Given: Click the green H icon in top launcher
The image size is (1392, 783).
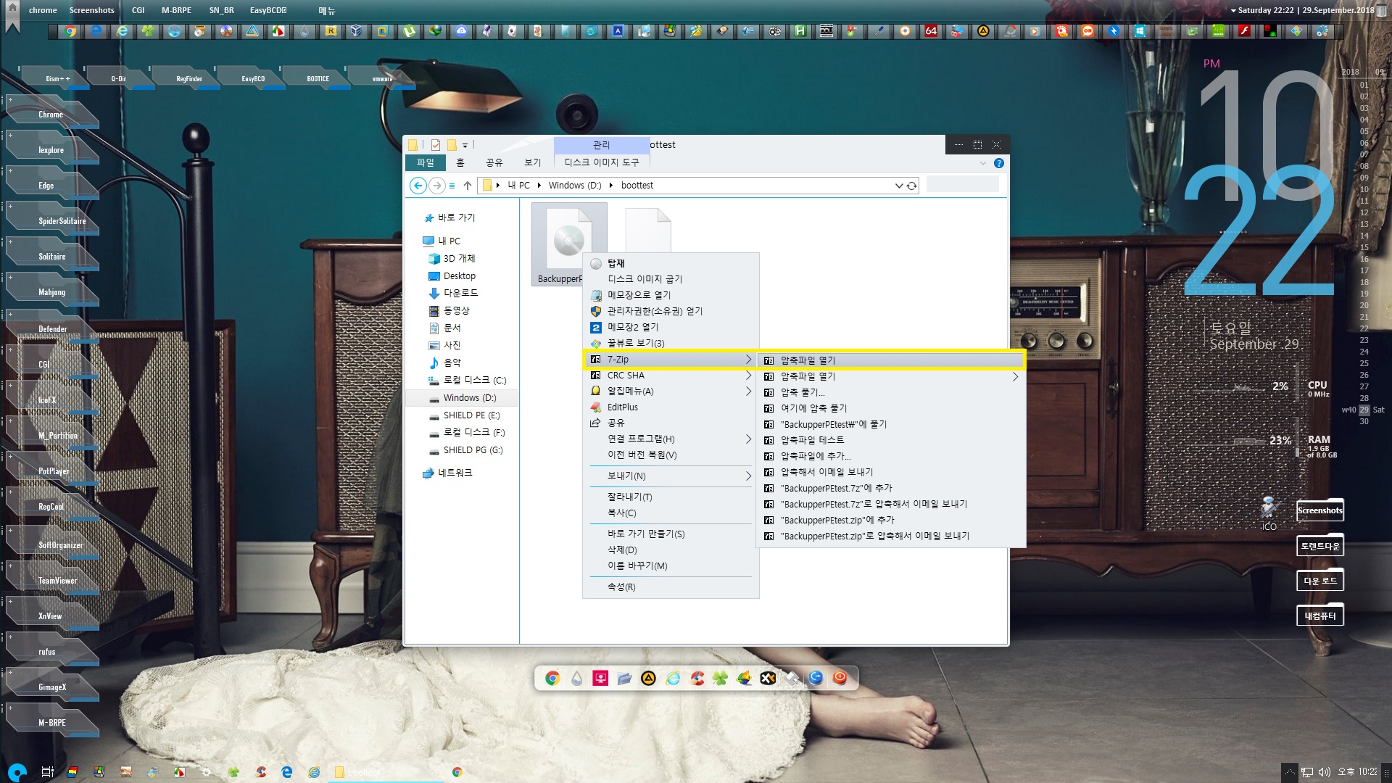Looking at the screenshot, I should pos(800,31).
